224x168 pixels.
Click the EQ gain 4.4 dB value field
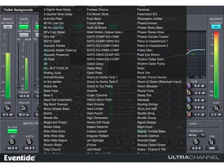[x=199, y=114]
